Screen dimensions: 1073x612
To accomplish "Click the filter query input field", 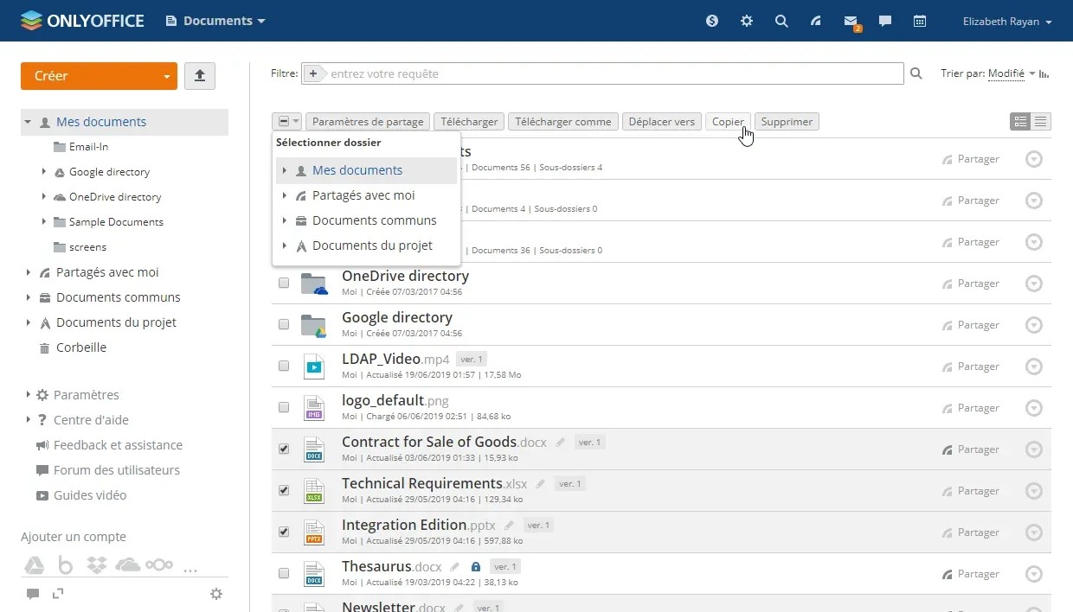I will [x=614, y=73].
